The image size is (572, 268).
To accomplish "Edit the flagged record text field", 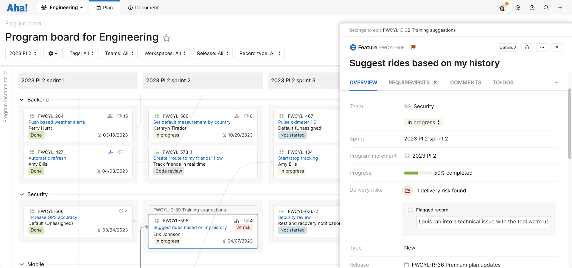I will 483,221.
